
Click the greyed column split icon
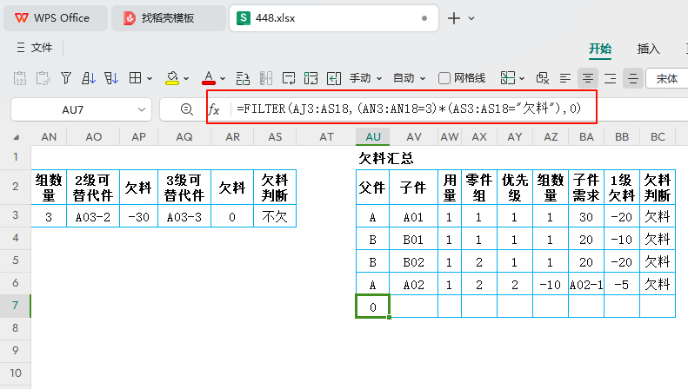coord(266,78)
